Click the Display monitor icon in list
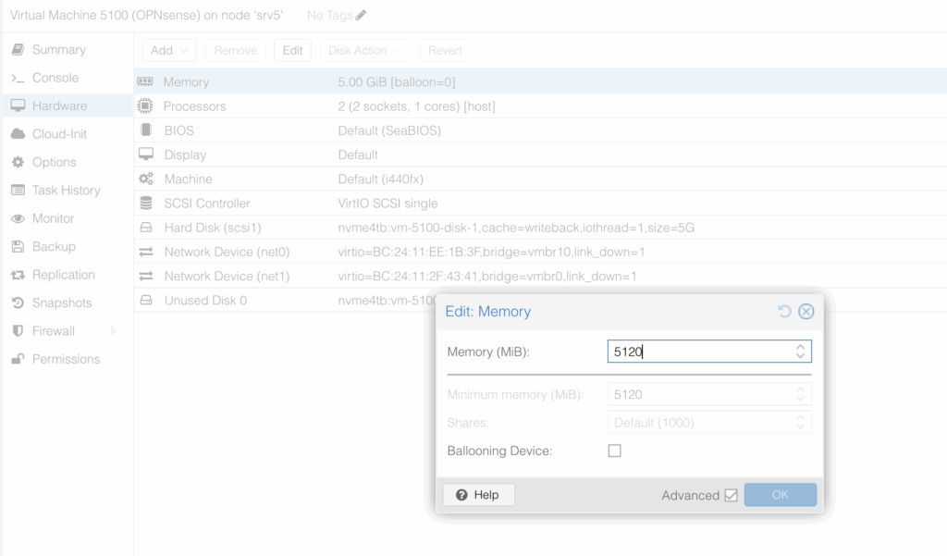This screenshot has height=556, width=947. point(145,154)
